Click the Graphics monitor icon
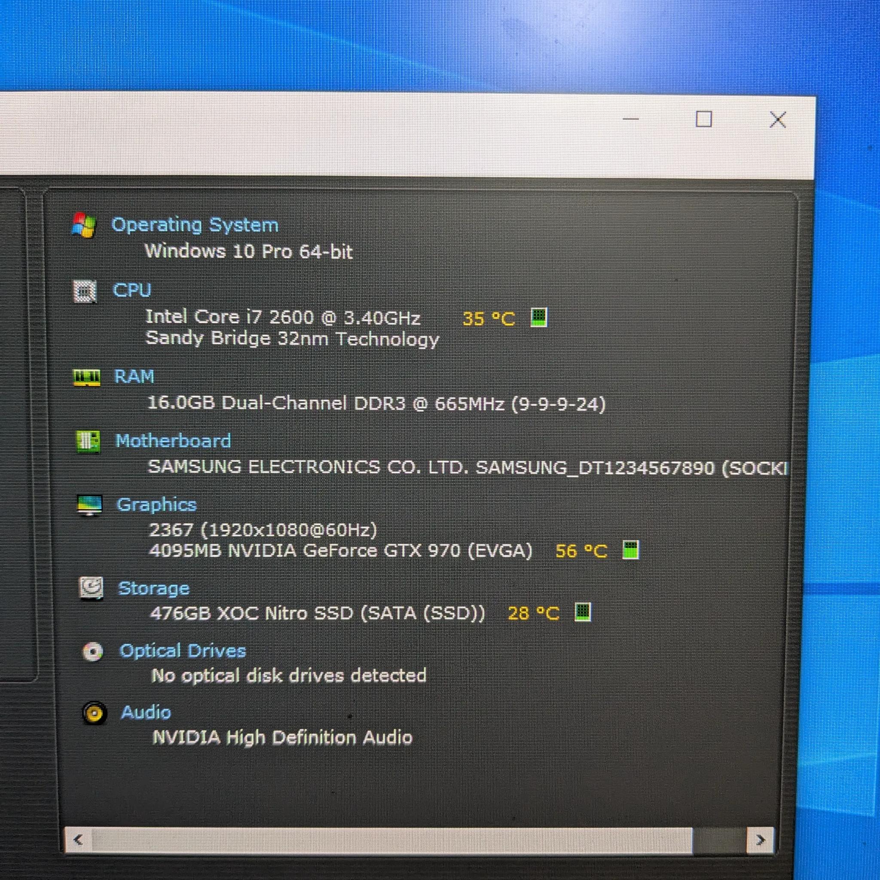 click(90, 505)
